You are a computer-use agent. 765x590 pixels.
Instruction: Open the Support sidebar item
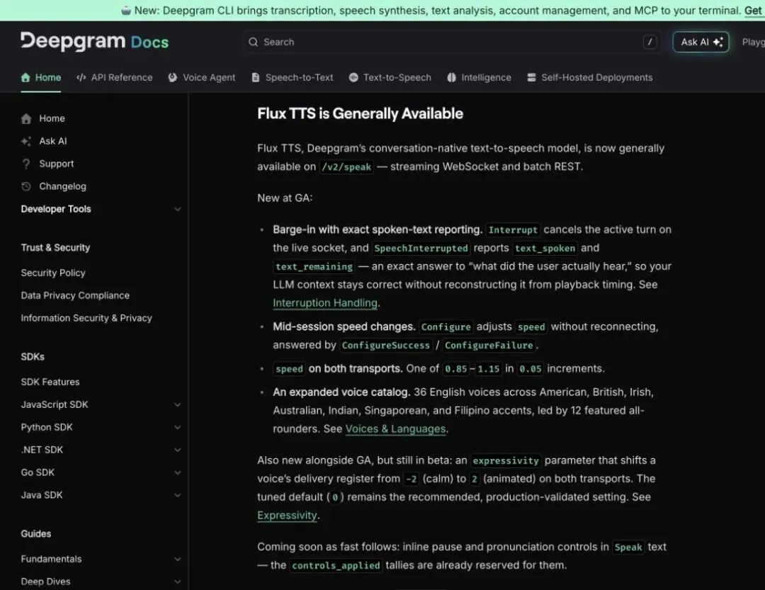56,164
